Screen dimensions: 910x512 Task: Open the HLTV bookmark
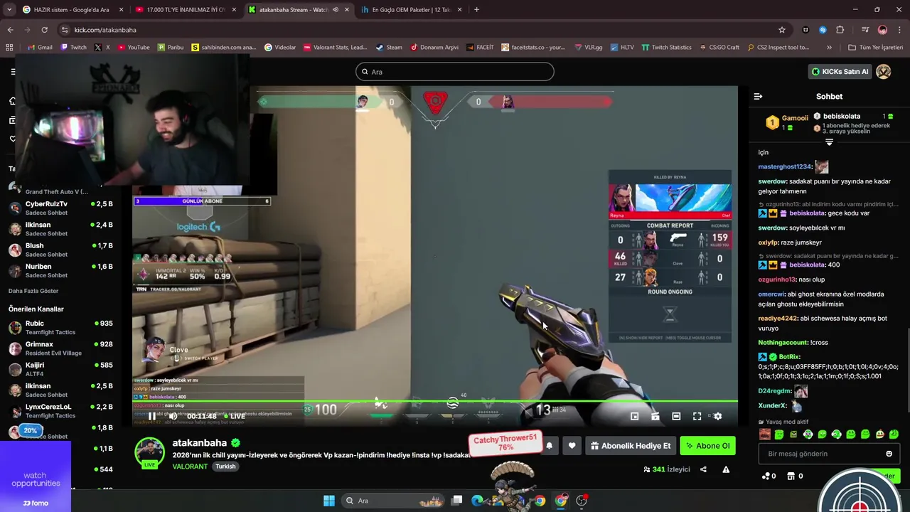click(621, 48)
